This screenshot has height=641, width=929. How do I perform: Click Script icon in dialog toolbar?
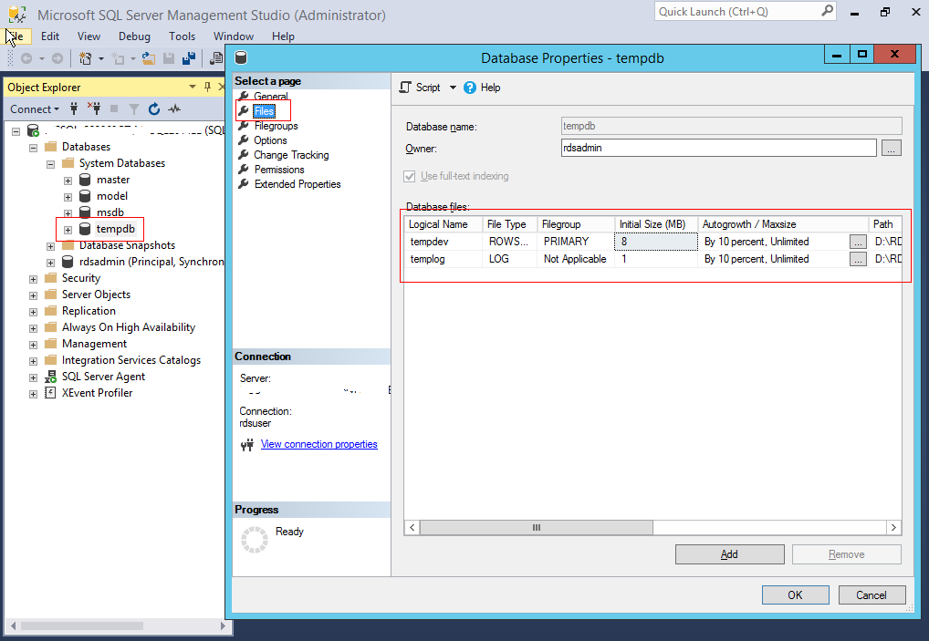click(x=405, y=88)
